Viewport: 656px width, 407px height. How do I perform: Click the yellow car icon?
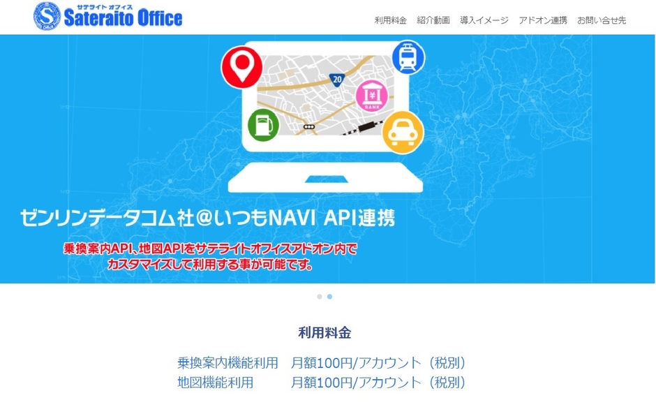point(403,131)
